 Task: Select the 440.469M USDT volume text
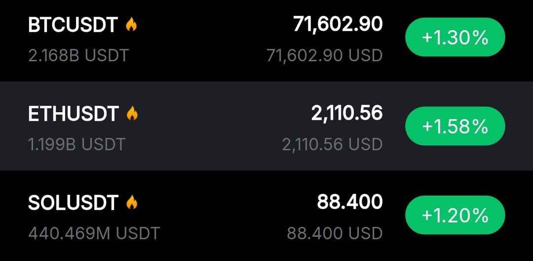[x=94, y=233]
